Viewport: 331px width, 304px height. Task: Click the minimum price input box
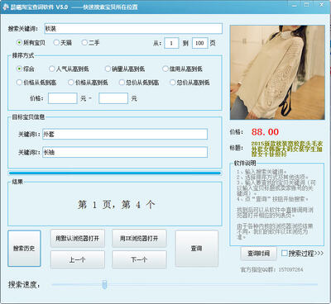click(x=63, y=98)
